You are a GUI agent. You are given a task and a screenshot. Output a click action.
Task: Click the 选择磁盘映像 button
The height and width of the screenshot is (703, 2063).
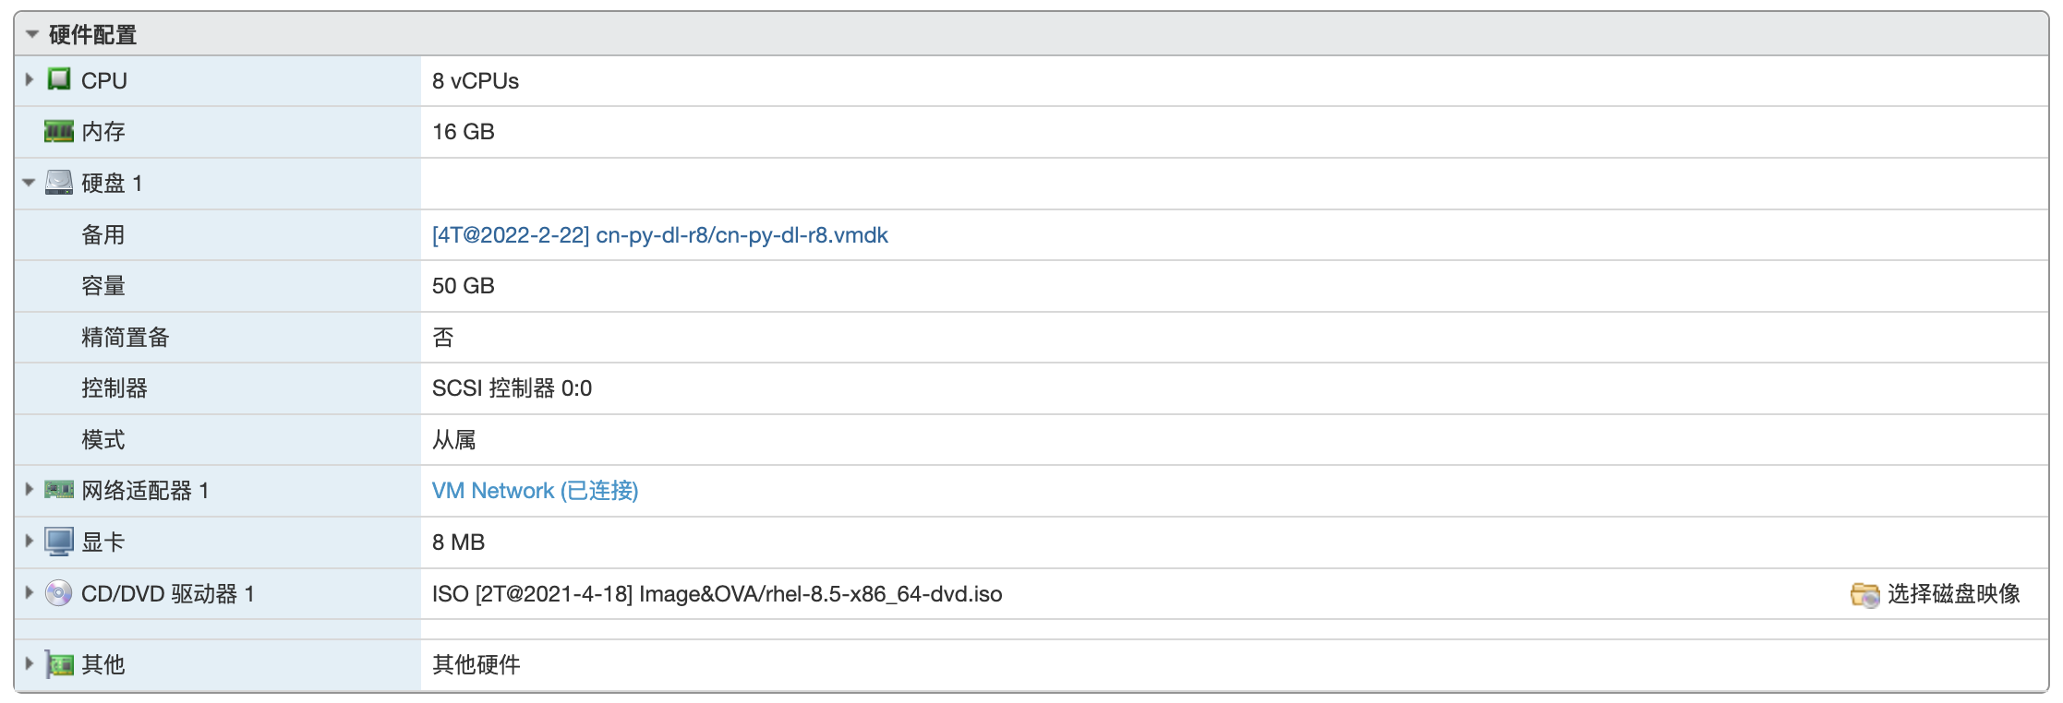(x=1935, y=594)
